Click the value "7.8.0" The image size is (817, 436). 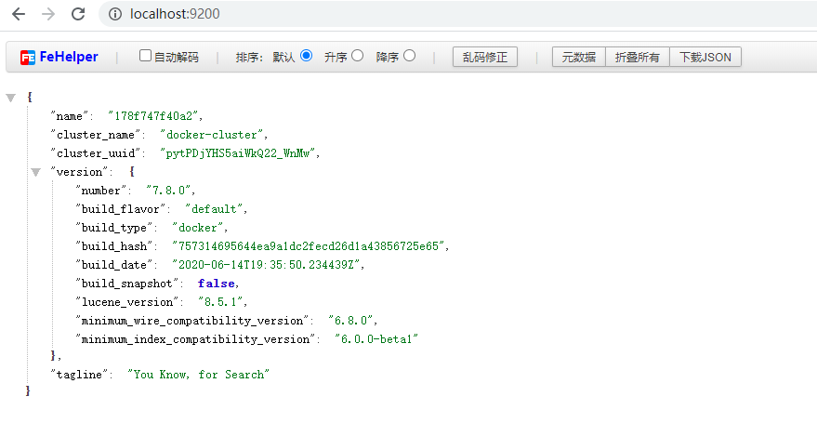168,191
